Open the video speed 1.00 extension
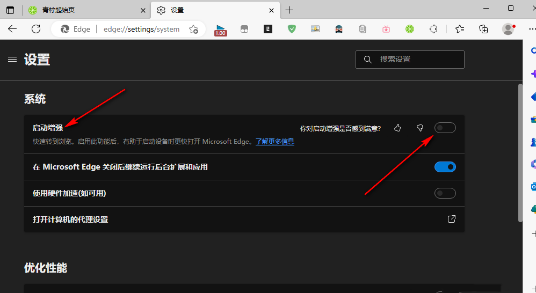 [221, 30]
